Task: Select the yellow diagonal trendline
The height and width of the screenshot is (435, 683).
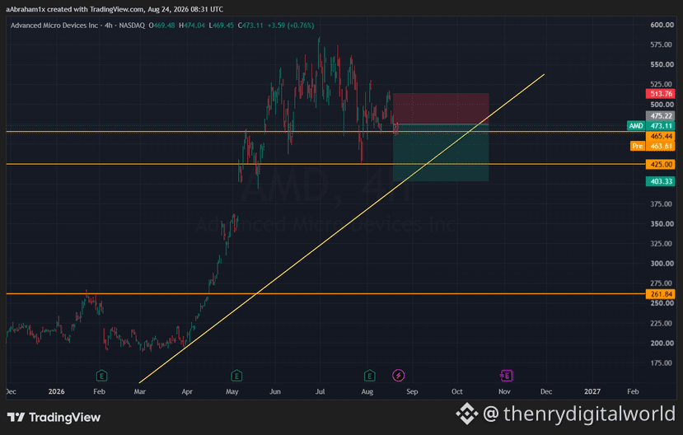Action: click(x=342, y=228)
